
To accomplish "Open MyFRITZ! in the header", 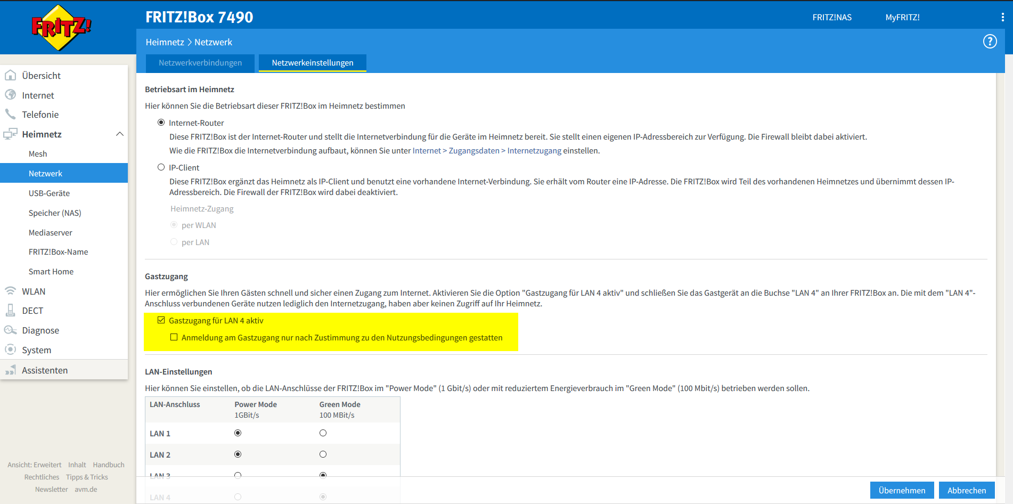I will pos(903,17).
